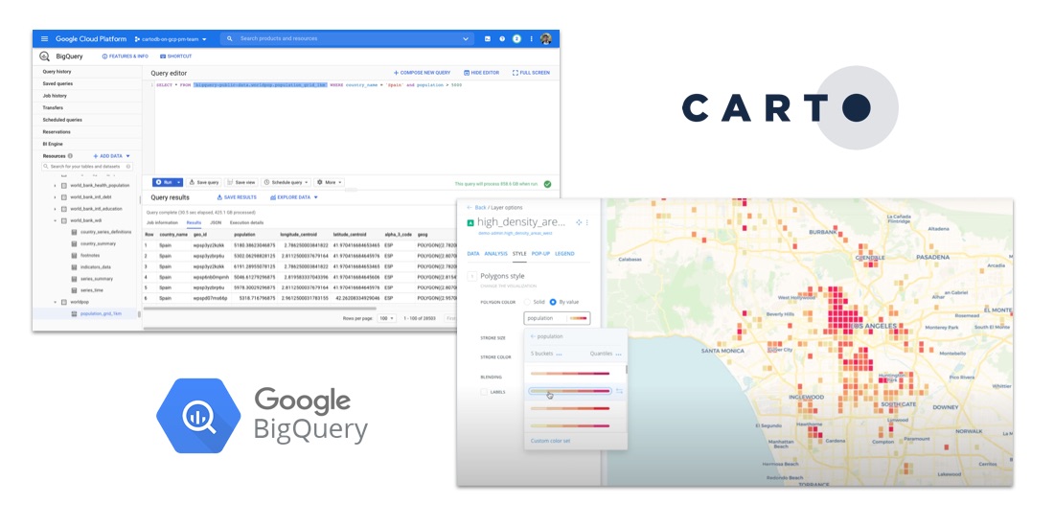Click the user profile avatar
This screenshot has height=527, width=1054.
click(x=546, y=39)
